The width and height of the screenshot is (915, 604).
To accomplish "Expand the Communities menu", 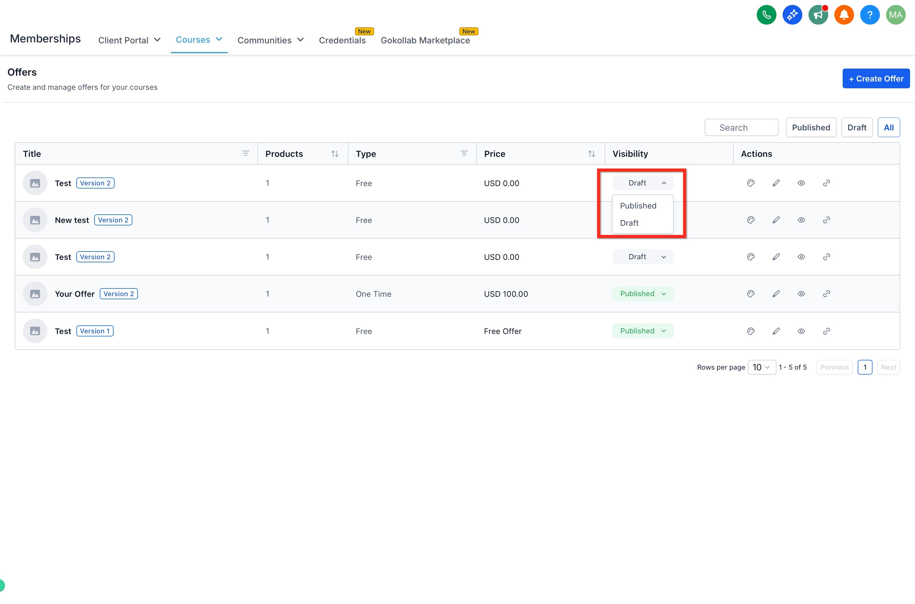I will tap(271, 40).
